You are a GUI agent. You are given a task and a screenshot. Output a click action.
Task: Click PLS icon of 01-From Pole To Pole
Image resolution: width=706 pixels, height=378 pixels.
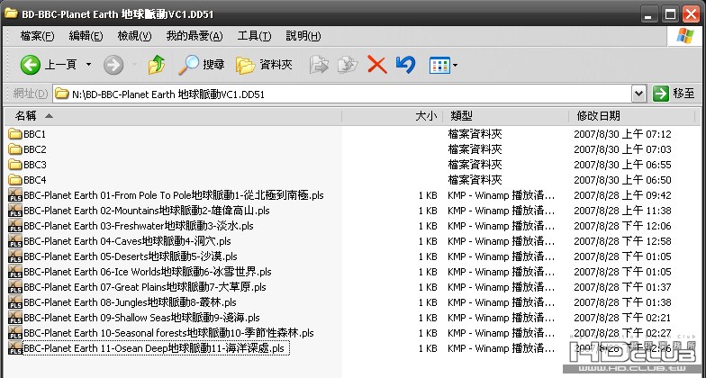[x=15, y=195]
